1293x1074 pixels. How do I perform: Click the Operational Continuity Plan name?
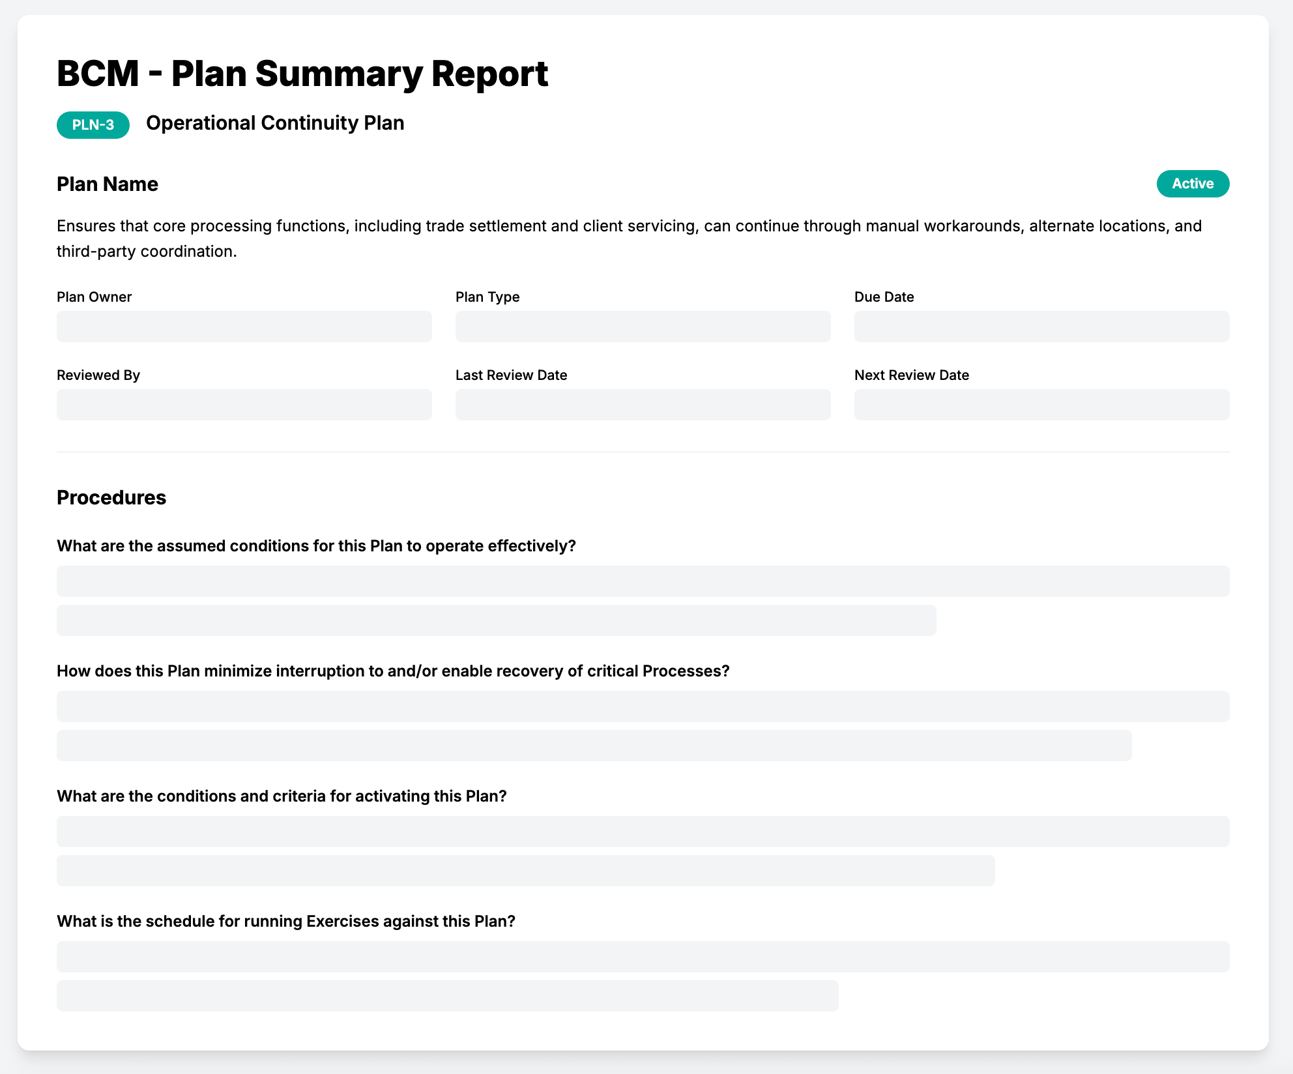pyautogui.click(x=275, y=123)
